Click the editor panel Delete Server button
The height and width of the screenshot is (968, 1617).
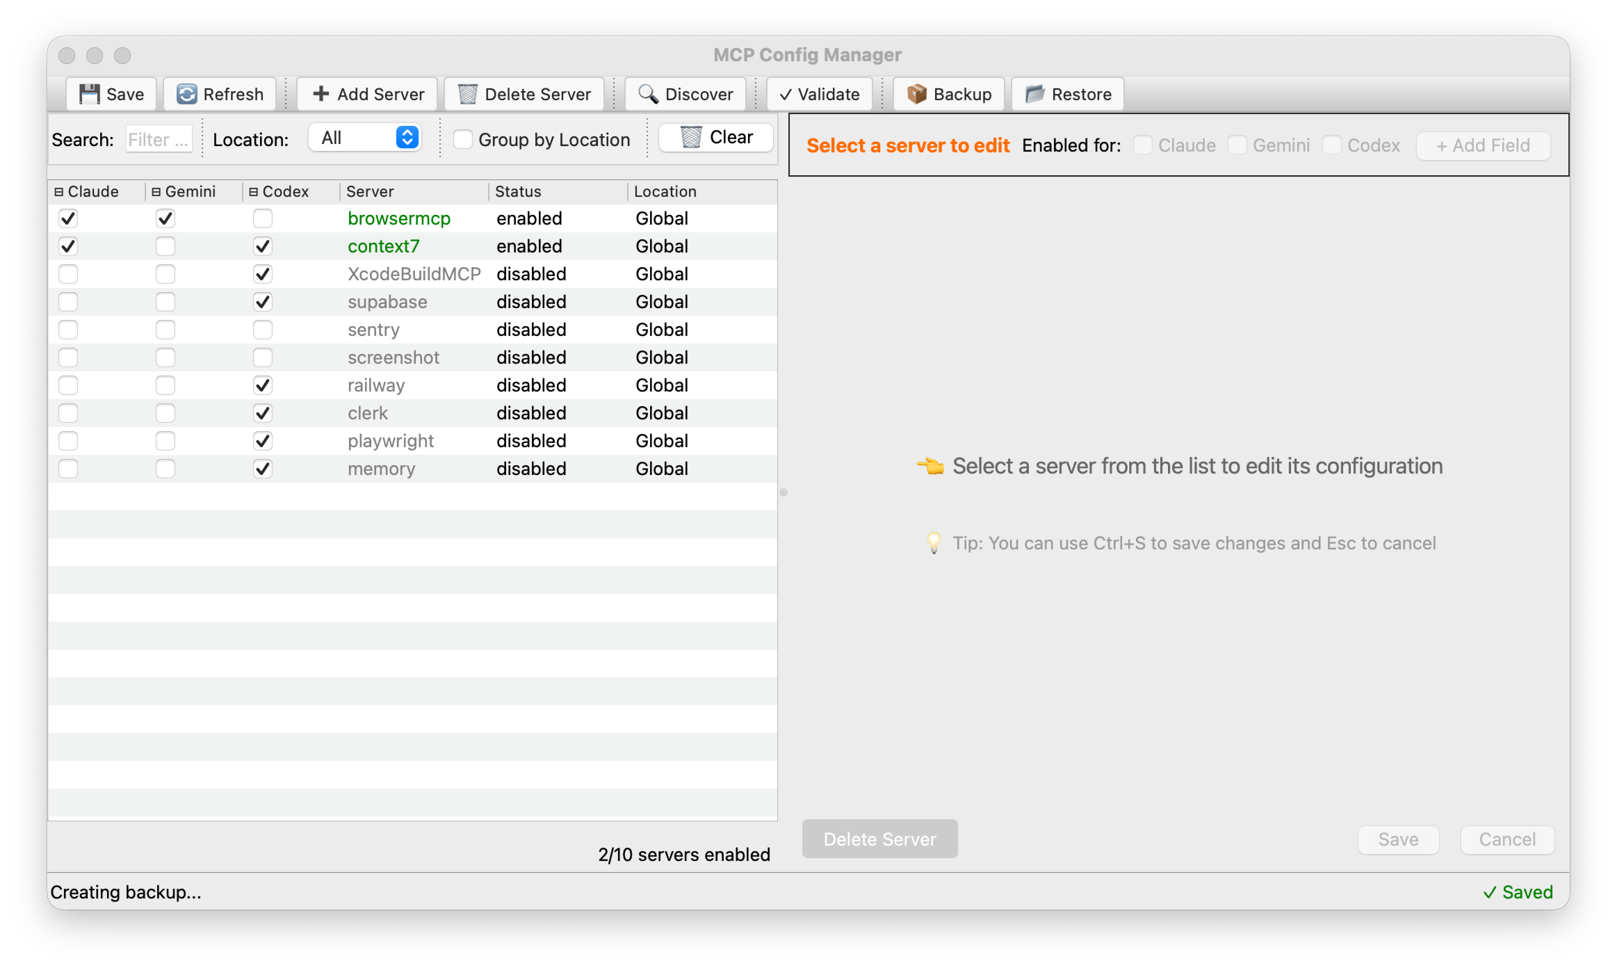pyautogui.click(x=880, y=839)
